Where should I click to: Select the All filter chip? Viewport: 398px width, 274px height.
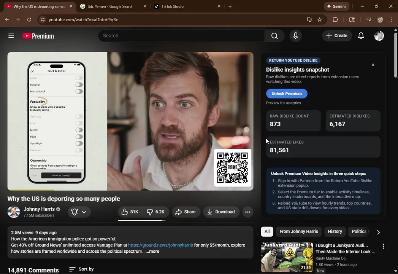[x=267, y=231]
